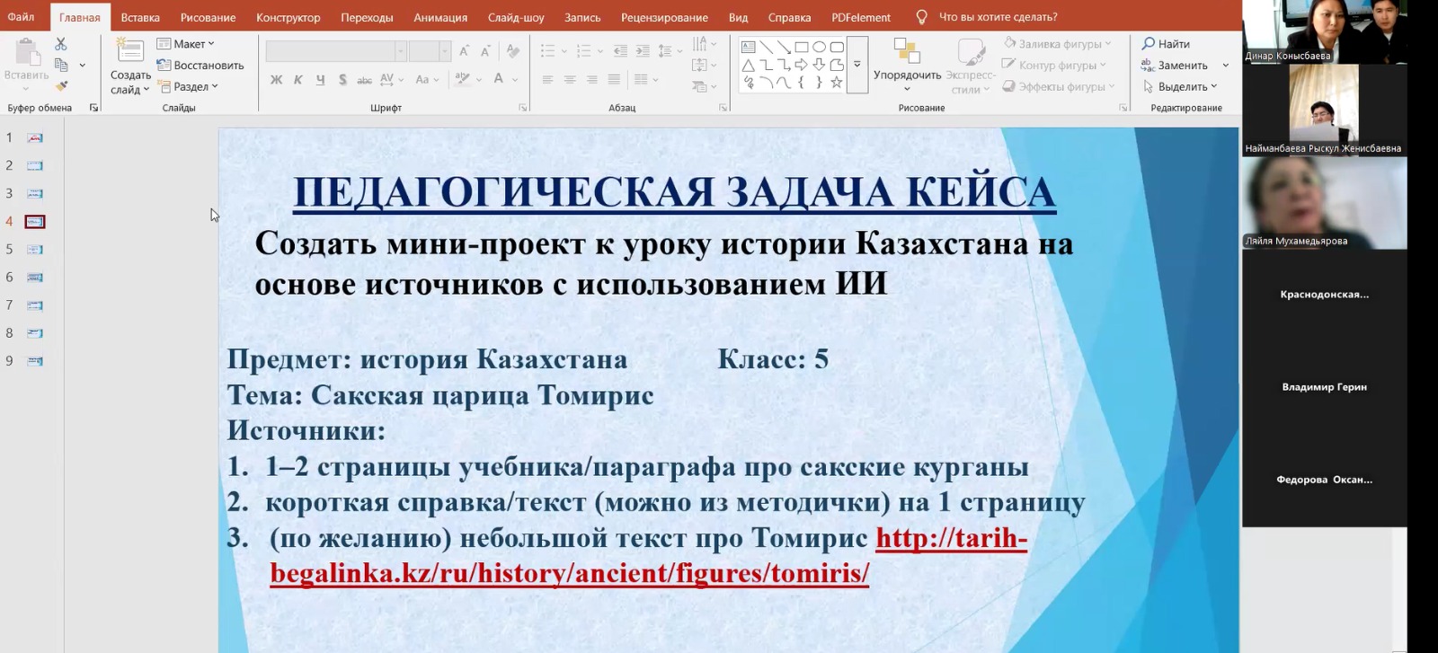Toggle italic formatting (К)

298,80
